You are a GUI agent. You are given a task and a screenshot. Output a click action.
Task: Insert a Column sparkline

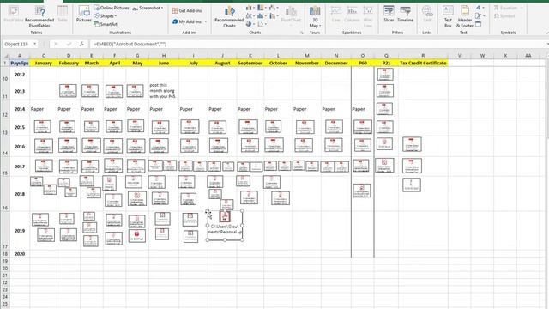click(352, 15)
